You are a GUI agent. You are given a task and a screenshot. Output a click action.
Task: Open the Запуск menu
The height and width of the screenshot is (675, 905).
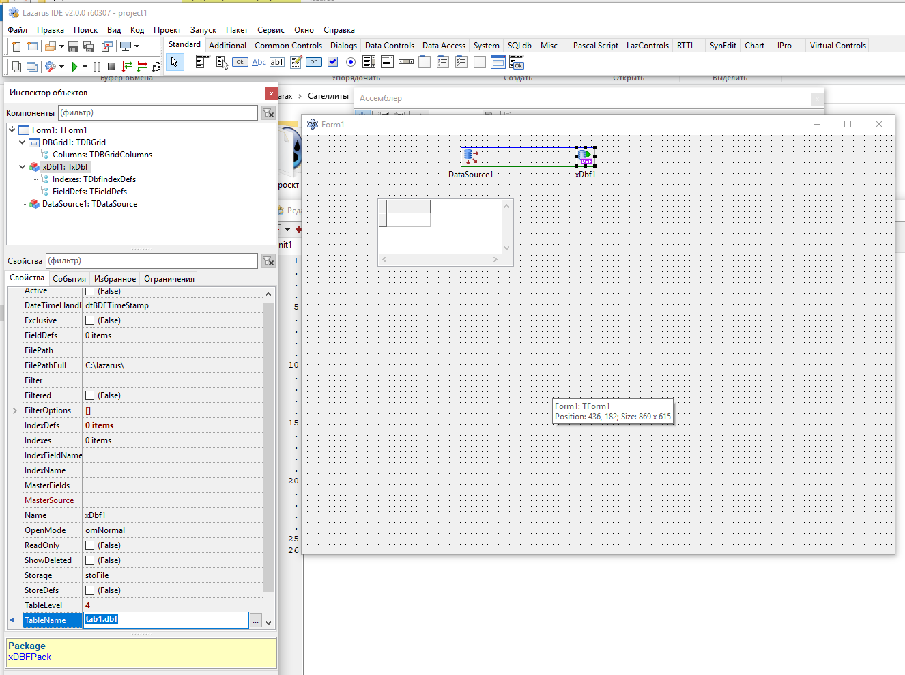click(x=203, y=30)
